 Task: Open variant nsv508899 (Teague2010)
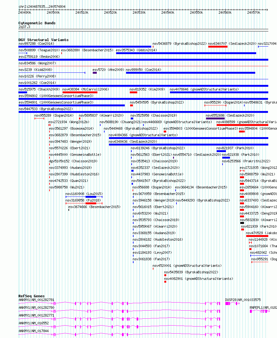39,50
